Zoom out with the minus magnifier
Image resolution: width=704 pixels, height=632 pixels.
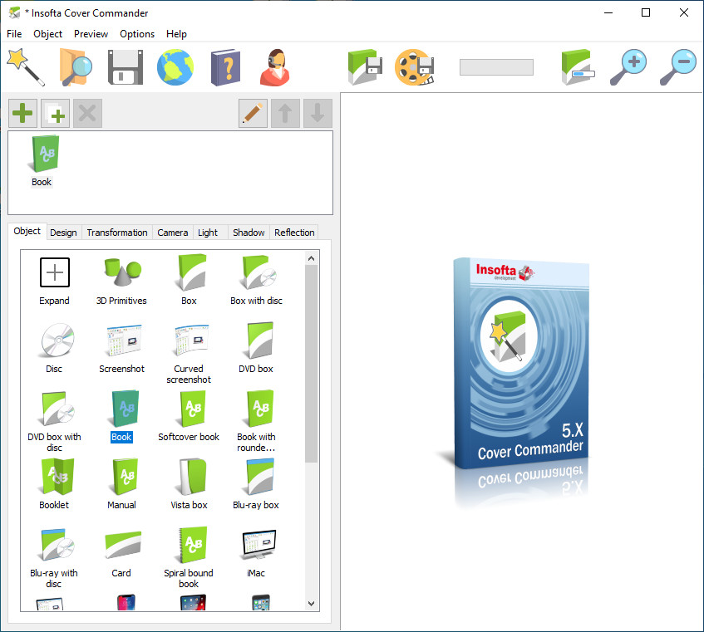coord(677,67)
